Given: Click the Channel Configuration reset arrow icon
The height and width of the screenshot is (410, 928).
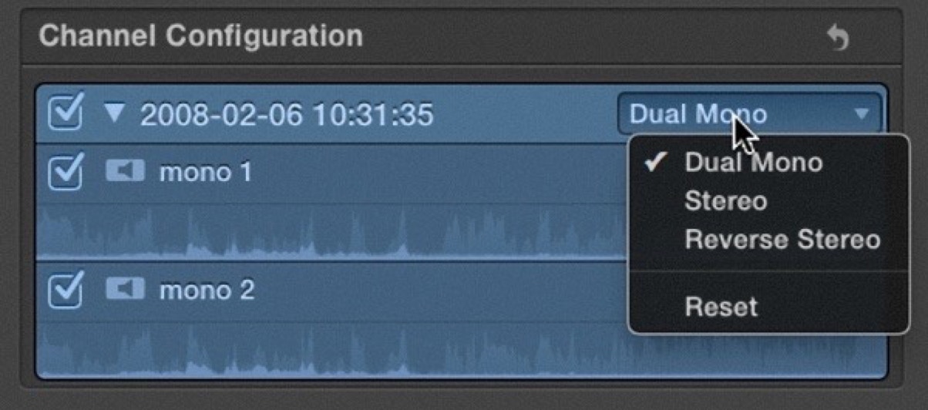Looking at the screenshot, I should pyautogui.click(x=837, y=37).
